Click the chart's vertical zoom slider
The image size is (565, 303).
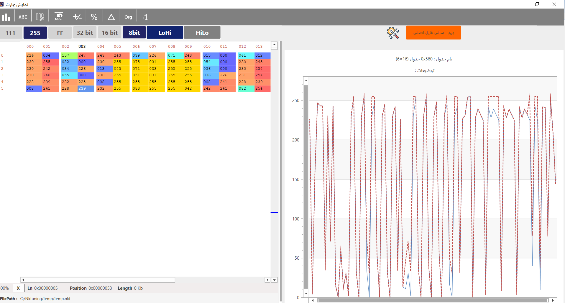pos(306,187)
